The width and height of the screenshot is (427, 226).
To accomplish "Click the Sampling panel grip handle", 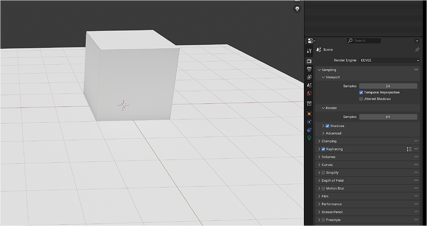I will pos(416,70).
